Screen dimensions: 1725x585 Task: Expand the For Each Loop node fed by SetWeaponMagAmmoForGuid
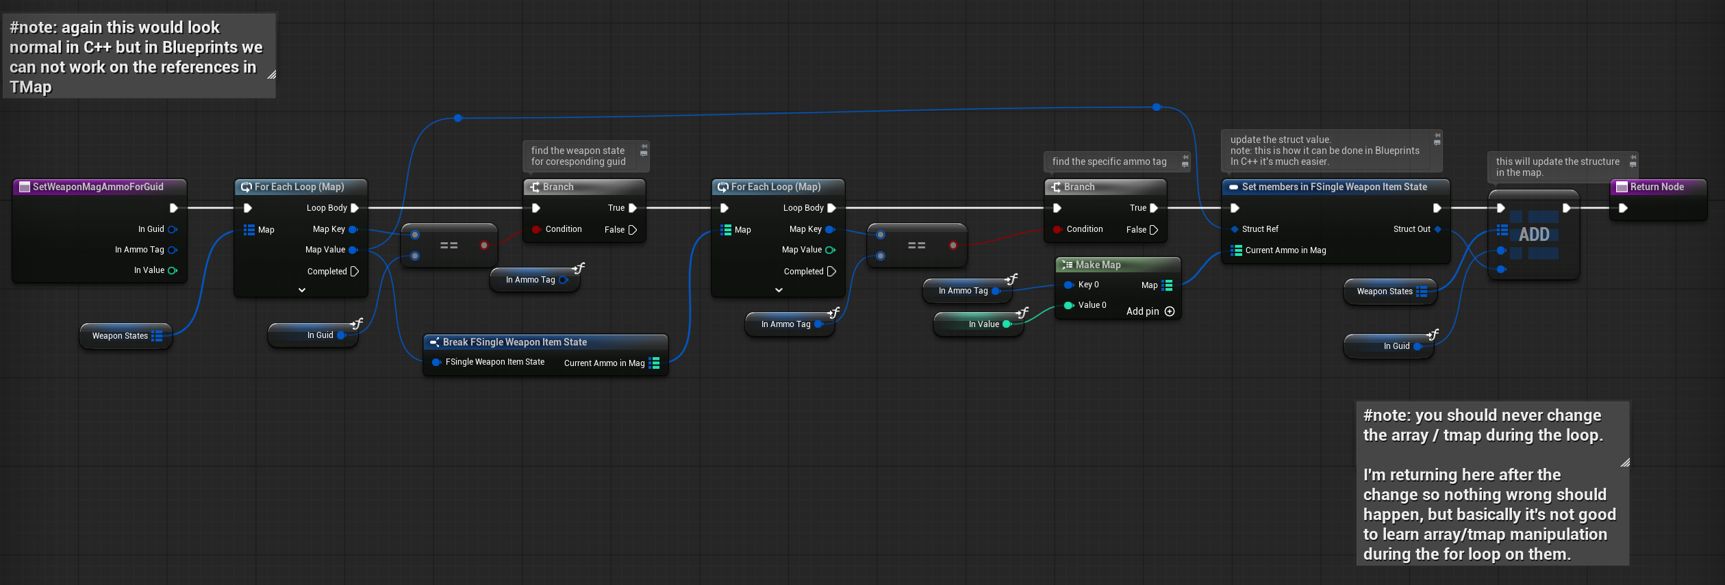coord(301,290)
